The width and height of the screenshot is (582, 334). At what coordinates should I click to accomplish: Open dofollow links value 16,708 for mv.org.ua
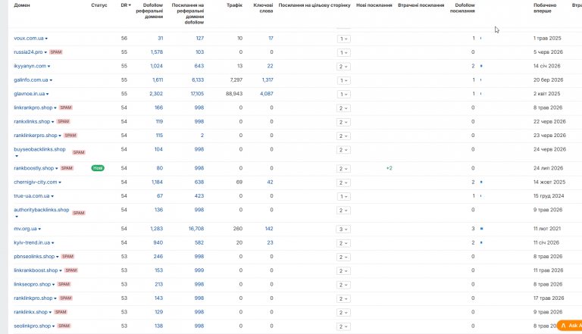coord(196,229)
